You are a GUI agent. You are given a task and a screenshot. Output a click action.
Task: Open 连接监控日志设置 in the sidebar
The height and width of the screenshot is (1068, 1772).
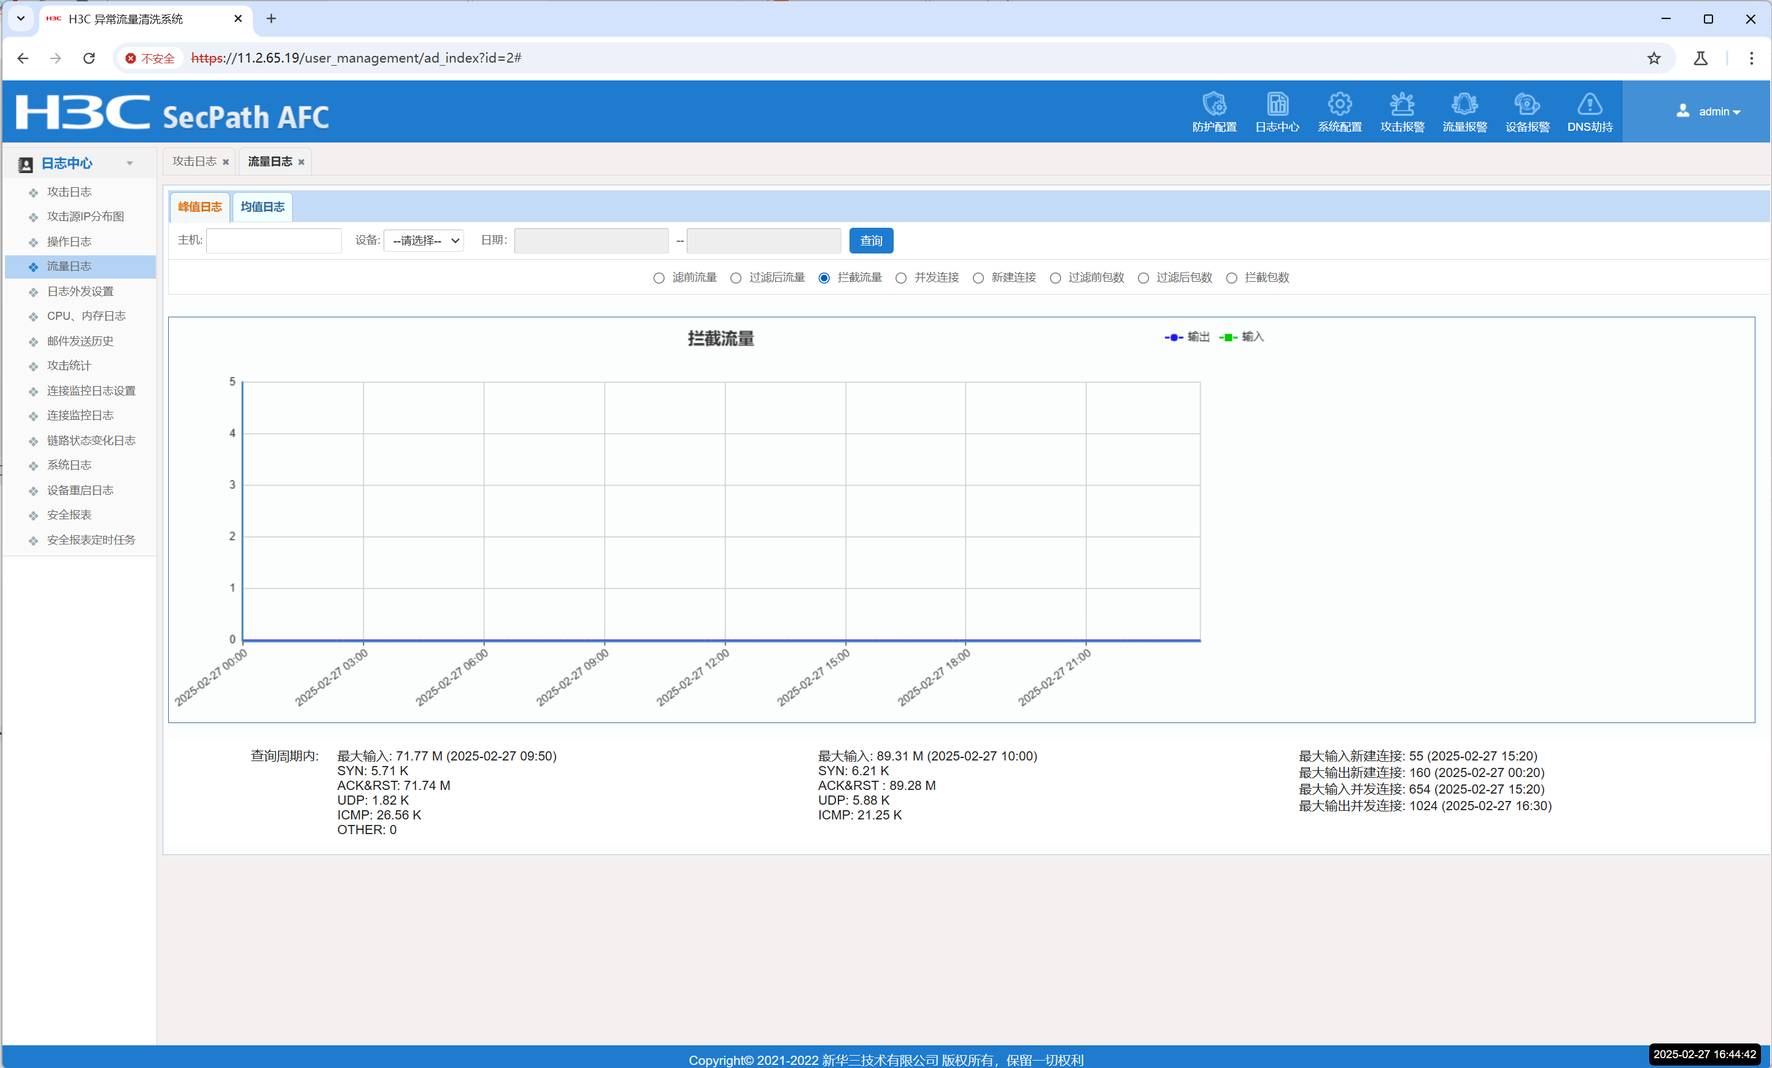point(91,390)
